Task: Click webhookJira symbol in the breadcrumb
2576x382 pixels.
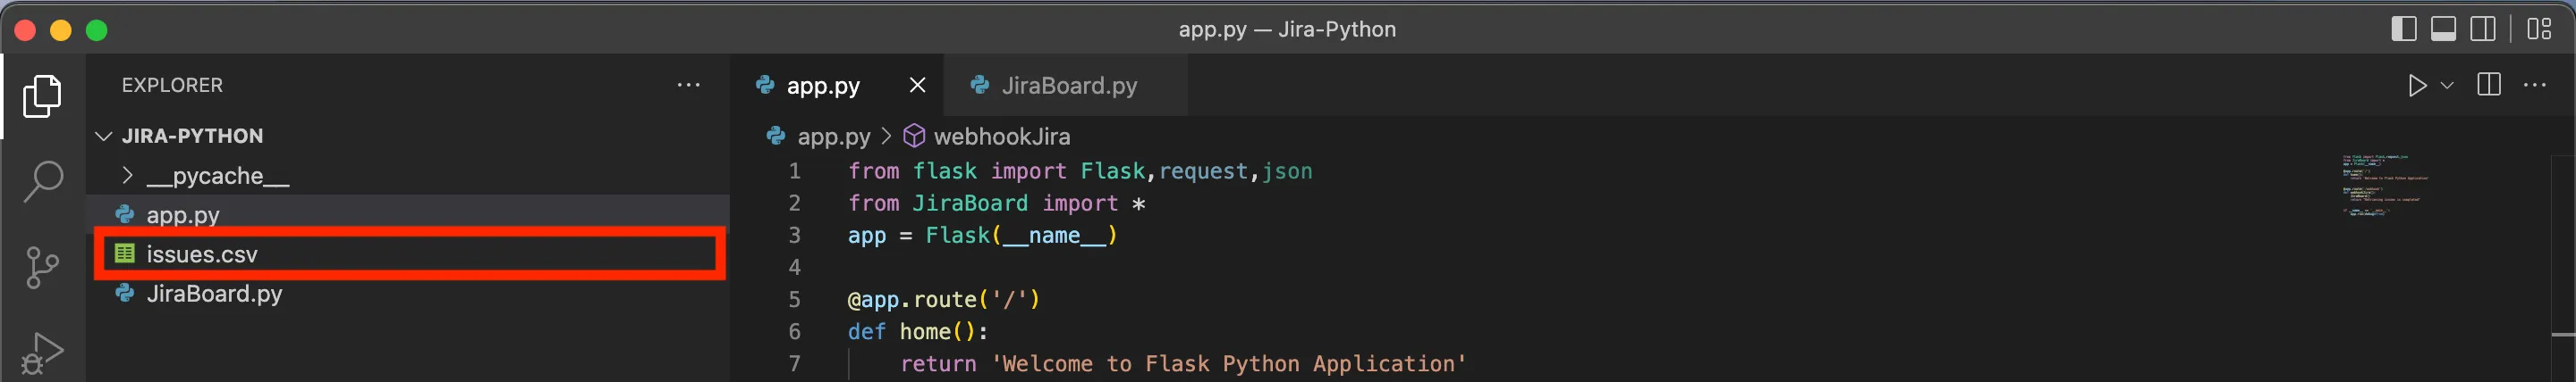Action: [1001, 137]
